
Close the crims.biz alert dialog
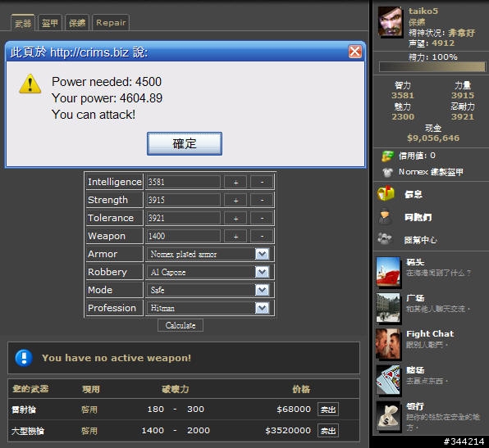tap(355, 52)
